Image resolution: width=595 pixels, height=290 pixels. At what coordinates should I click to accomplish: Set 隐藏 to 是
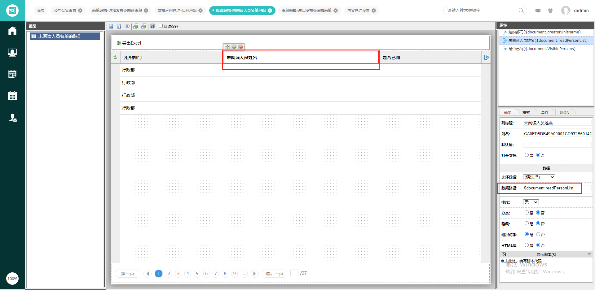pos(527,223)
